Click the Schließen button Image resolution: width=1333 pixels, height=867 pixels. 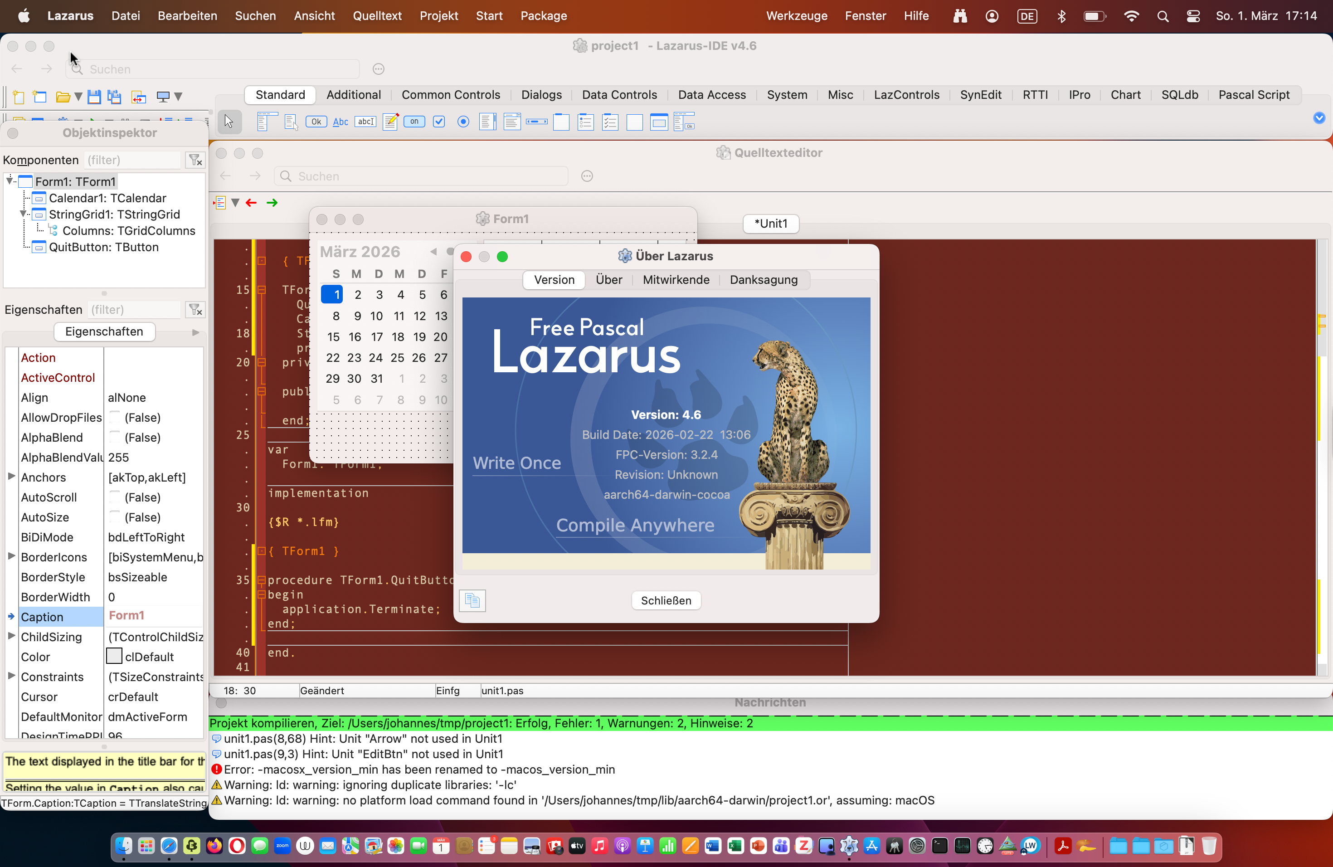click(666, 600)
